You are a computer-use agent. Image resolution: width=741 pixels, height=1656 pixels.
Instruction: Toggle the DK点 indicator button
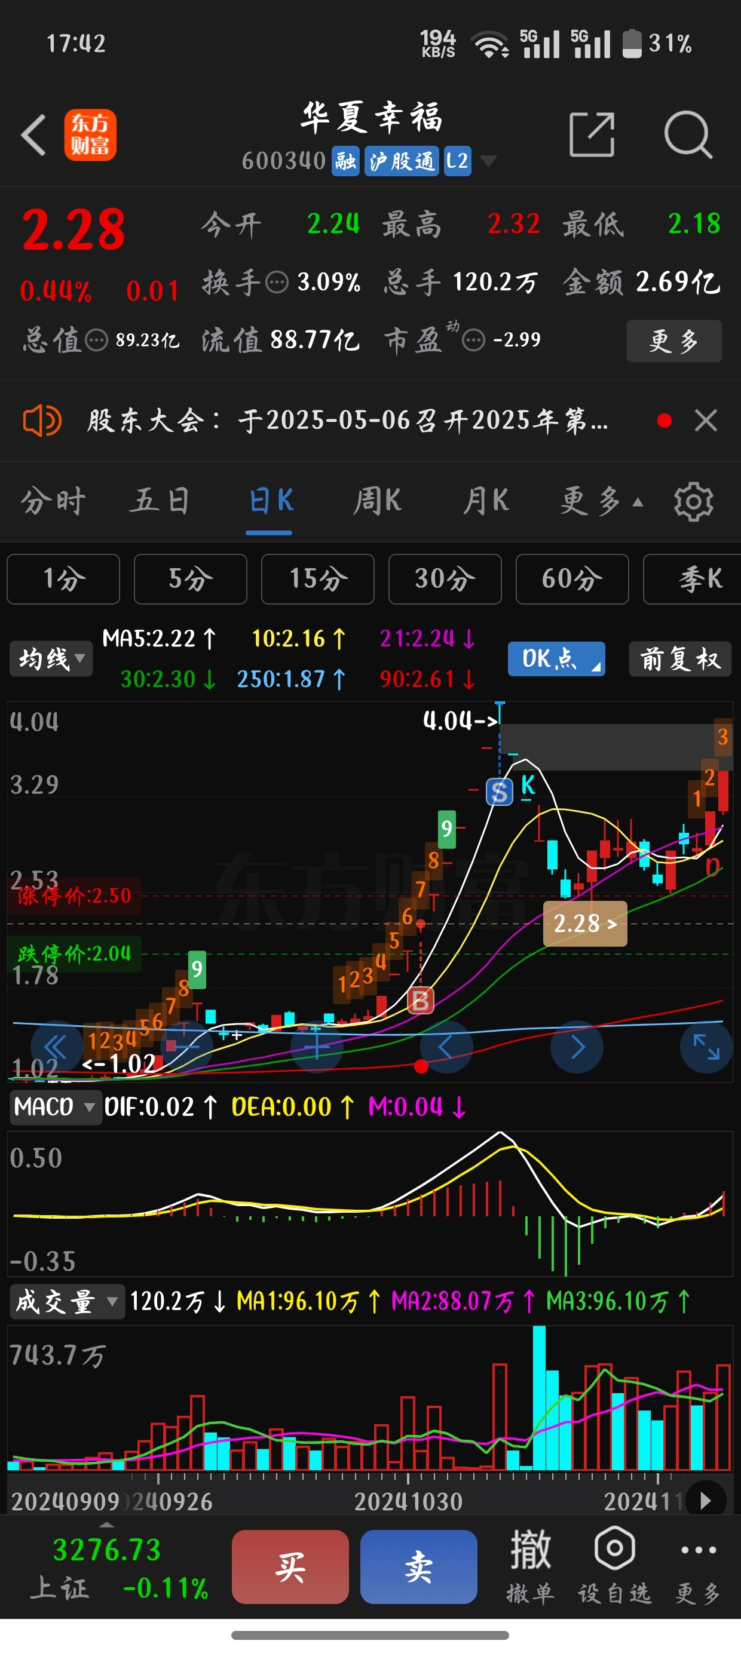[x=556, y=659]
